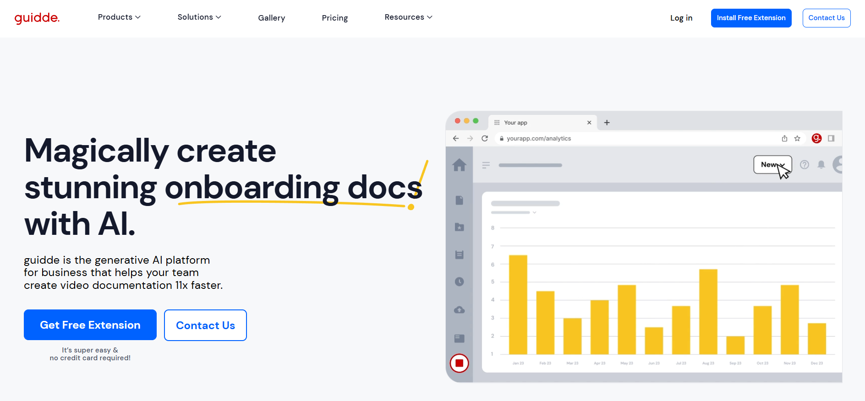Click the cloud upload sidebar icon
Screen dimensions: 865x401
(459, 310)
